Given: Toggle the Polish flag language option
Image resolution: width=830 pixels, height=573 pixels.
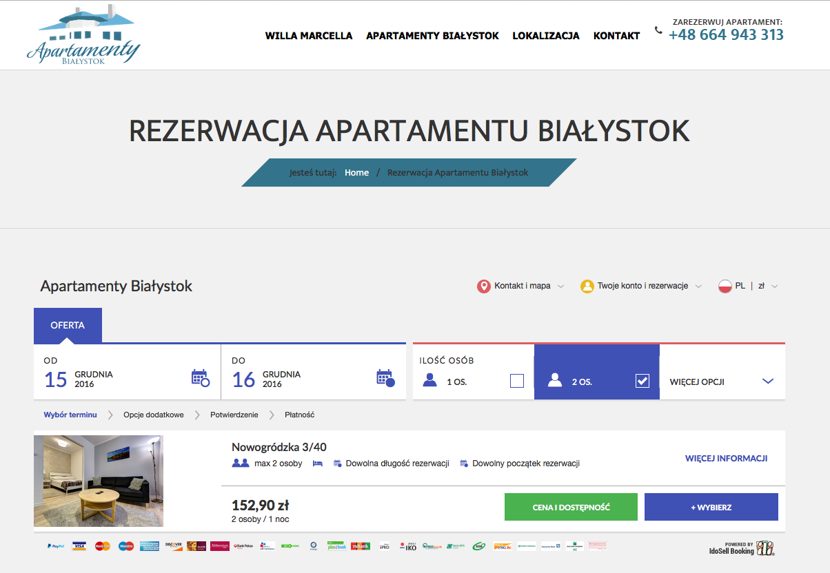Looking at the screenshot, I should coord(727,285).
